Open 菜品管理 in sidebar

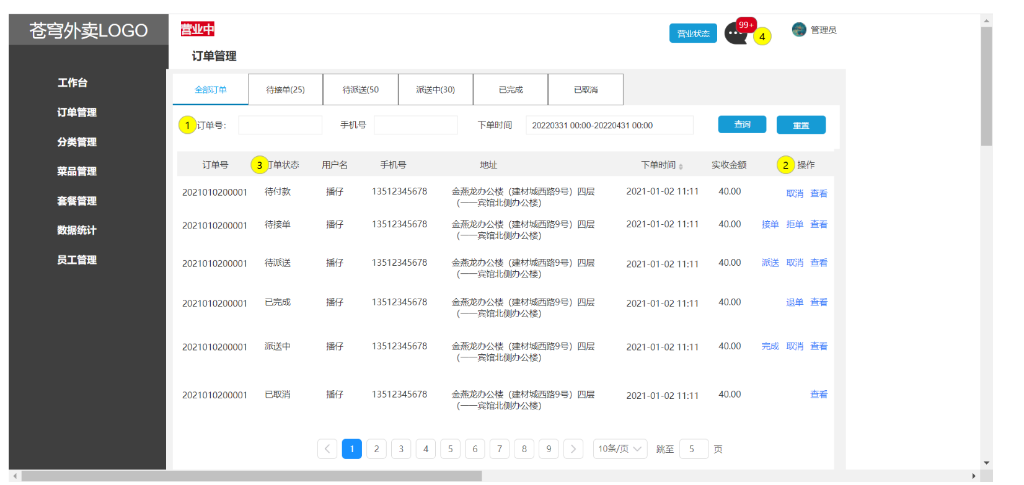pyautogui.click(x=77, y=171)
